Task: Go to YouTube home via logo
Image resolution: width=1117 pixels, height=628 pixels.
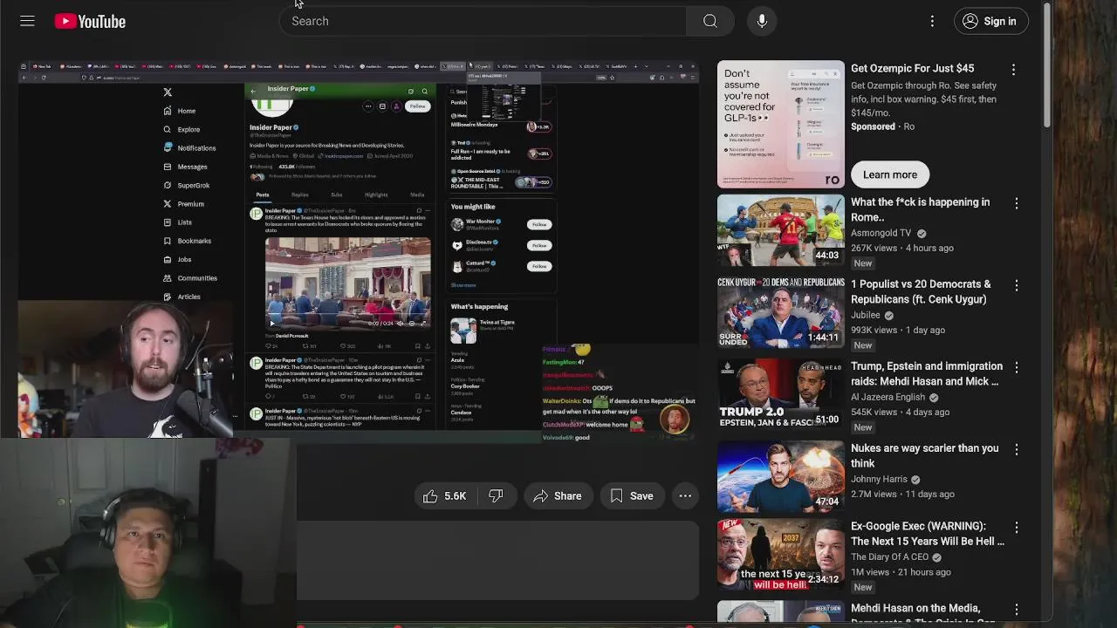Action: (90, 21)
